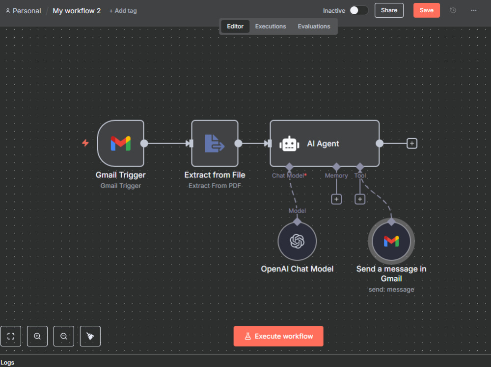This screenshot has height=367, width=491.
Task: Click the Gmail Trigger label text
Action: click(x=121, y=175)
